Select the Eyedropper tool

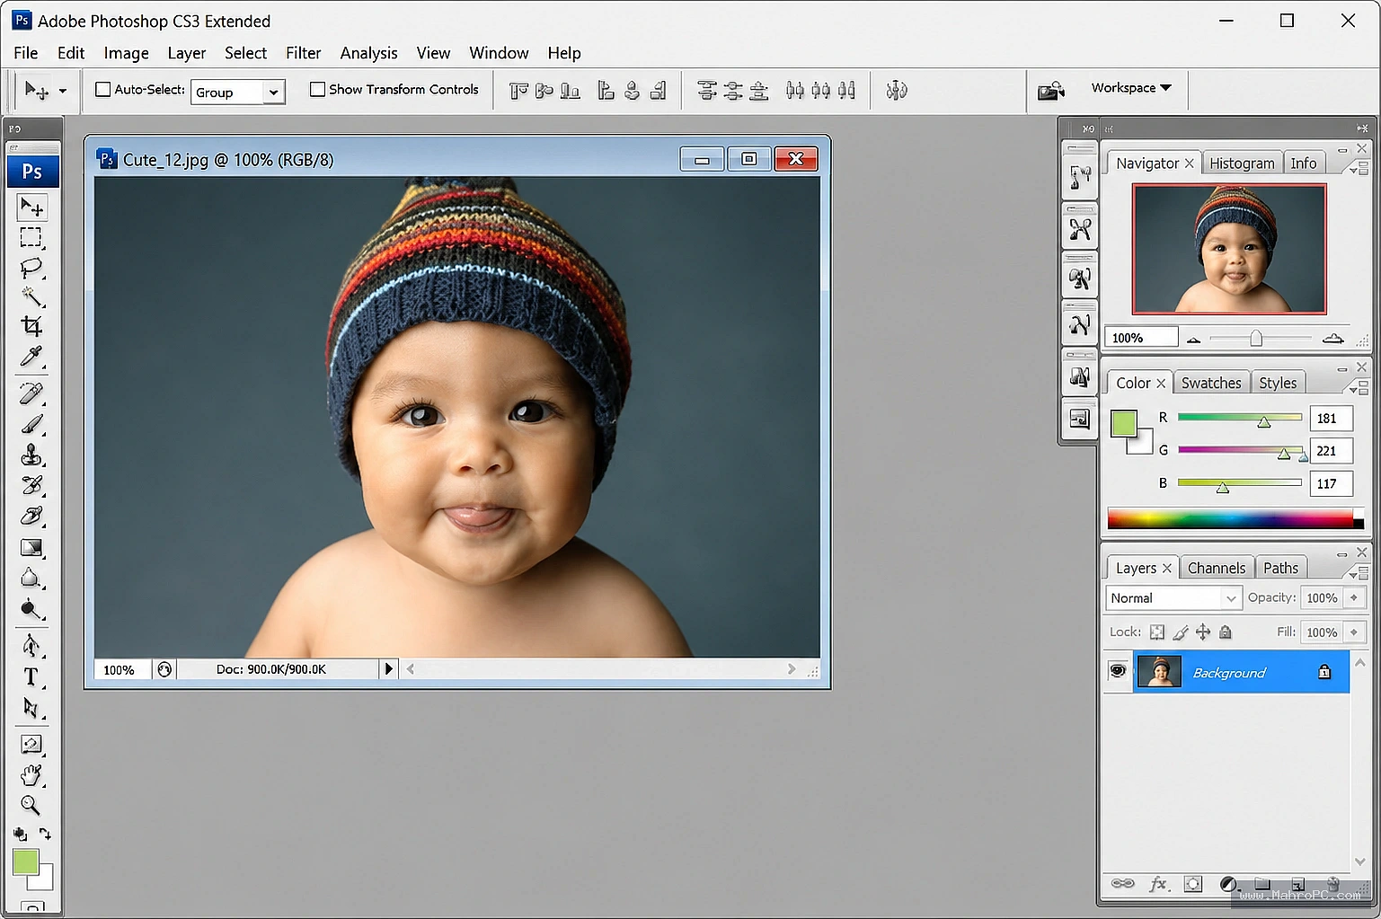31,357
